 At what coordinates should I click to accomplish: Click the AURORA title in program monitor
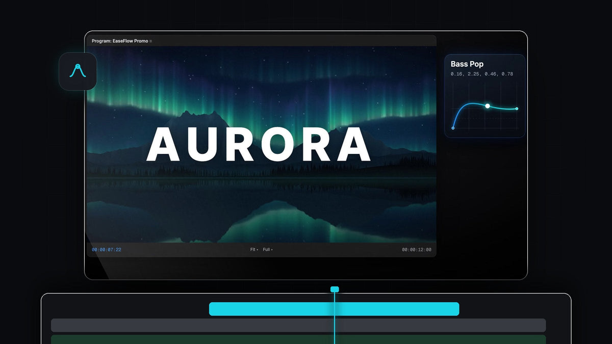pyautogui.click(x=259, y=144)
